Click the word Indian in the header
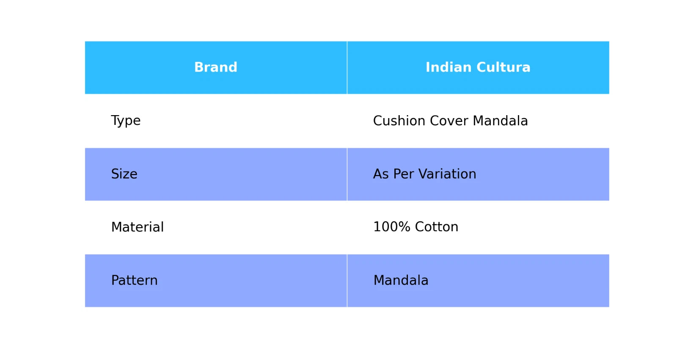The image size is (677, 345). coord(449,67)
